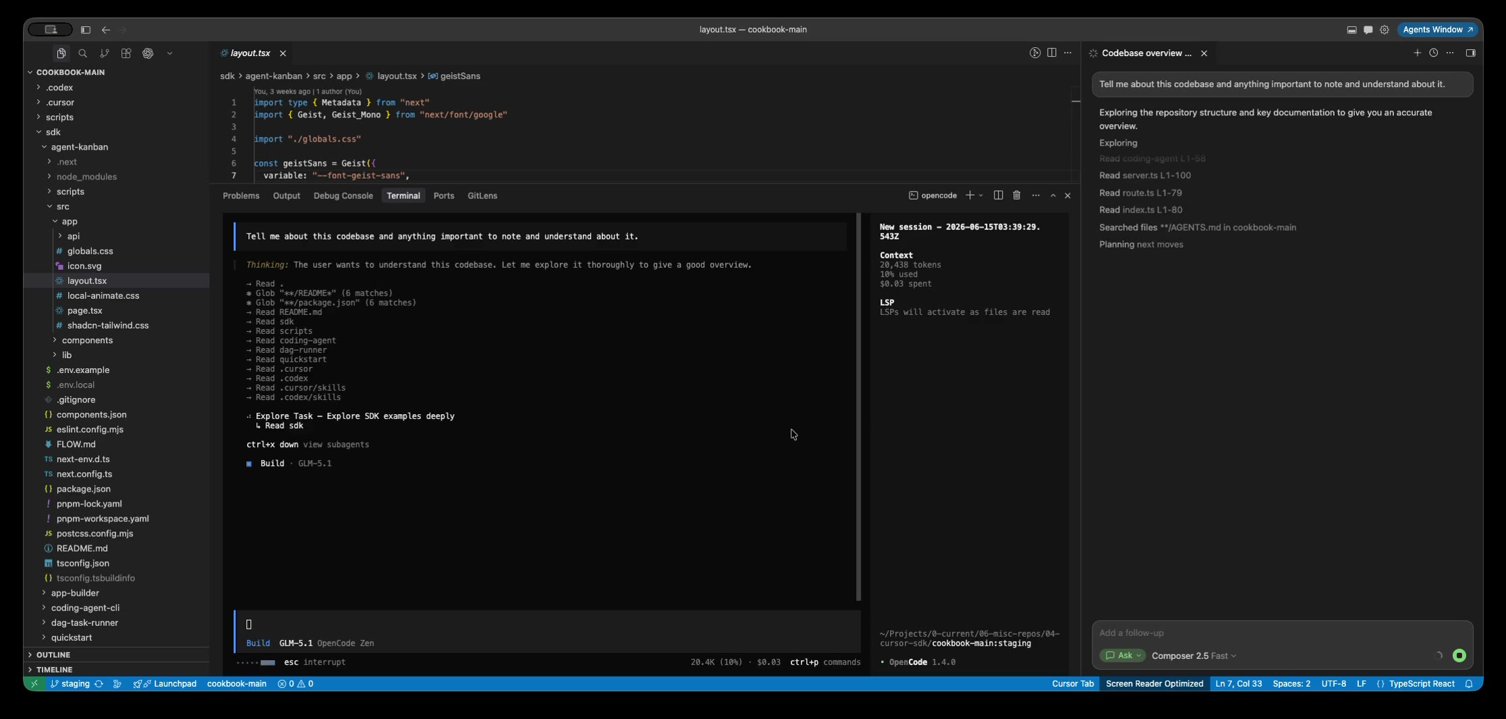
Task: Open the ChatGPT/Codex sidebar icon
Action: click(148, 53)
